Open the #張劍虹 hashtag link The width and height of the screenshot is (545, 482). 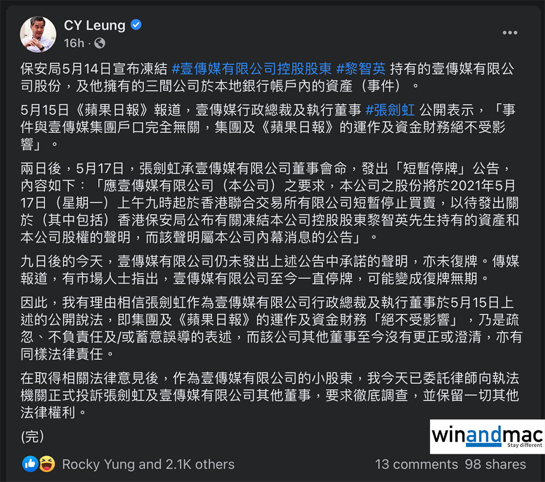pyautogui.click(x=390, y=110)
